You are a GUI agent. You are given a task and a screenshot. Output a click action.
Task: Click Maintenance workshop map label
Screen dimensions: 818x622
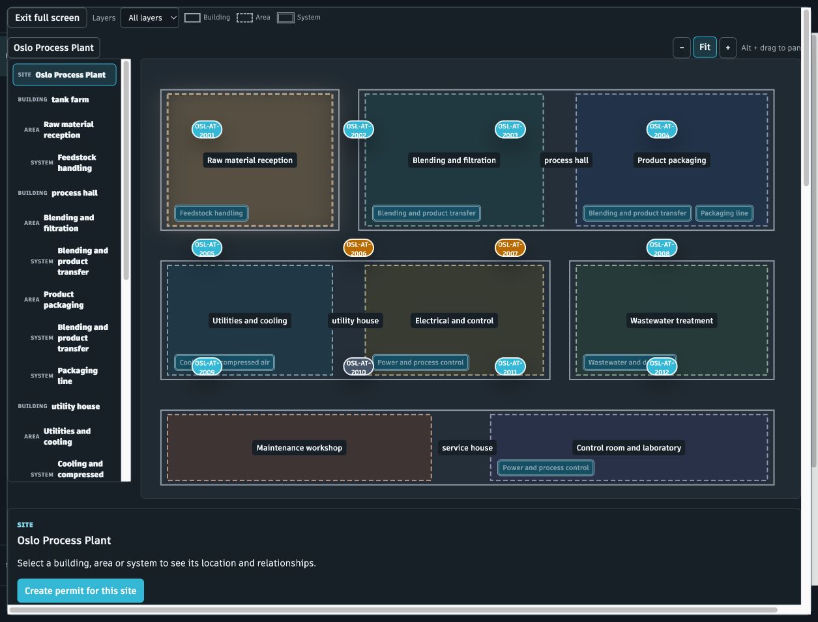click(299, 448)
